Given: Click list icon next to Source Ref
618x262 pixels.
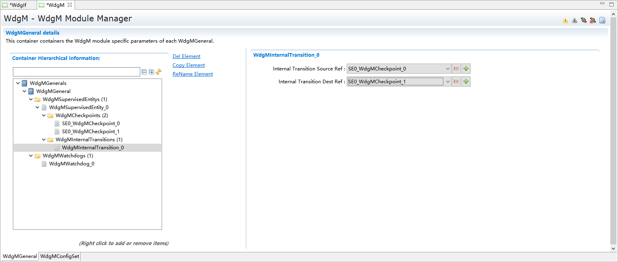Looking at the screenshot, I should pyautogui.click(x=456, y=69).
